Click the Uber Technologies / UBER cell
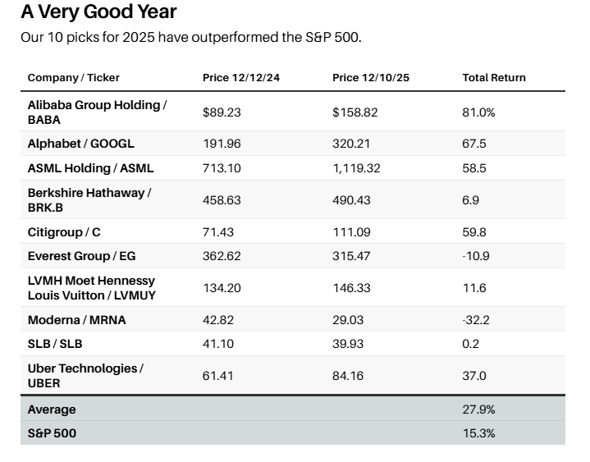Screen dimensions: 590x462 [x=85, y=375]
